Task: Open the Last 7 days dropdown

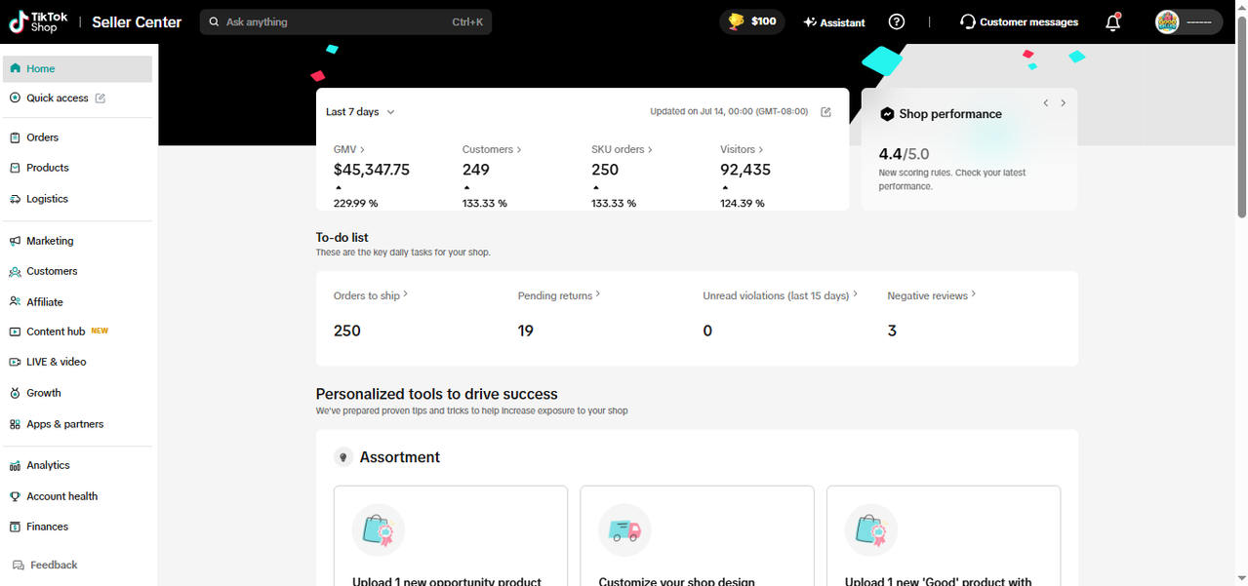Action: [360, 112]
